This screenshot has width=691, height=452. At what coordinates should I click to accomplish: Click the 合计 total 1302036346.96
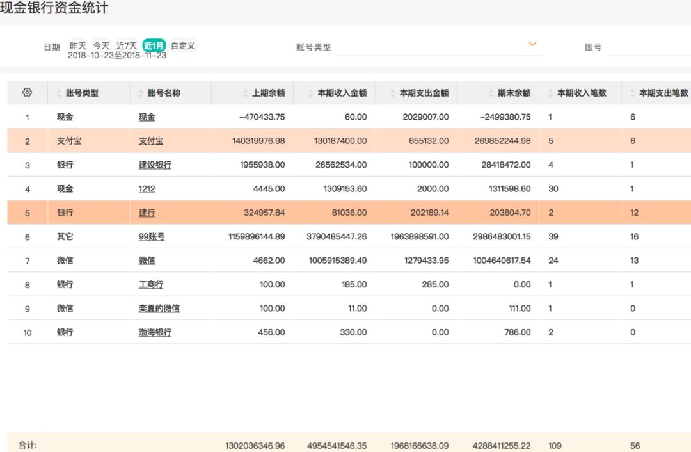pyautogui.click(x=255, y=446)
